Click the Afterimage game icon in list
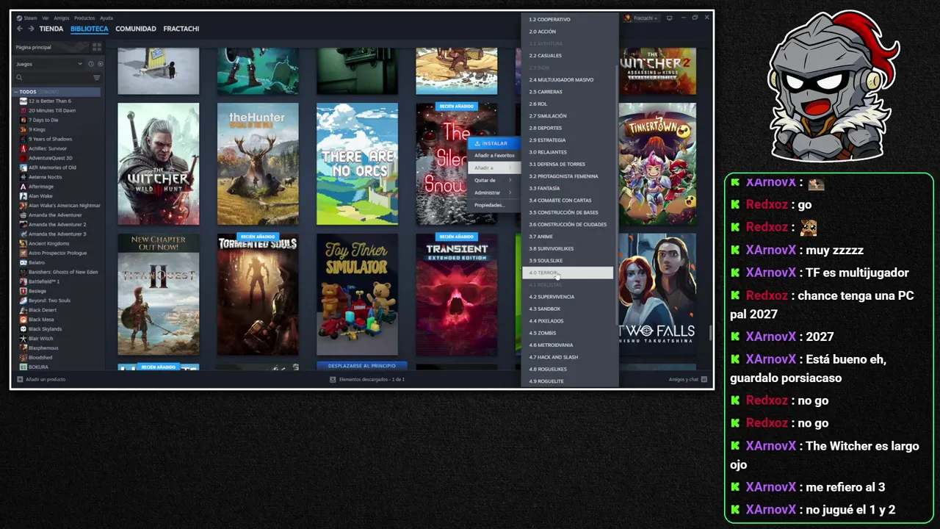This screenshot has width=940, height=529. (23, 187)
